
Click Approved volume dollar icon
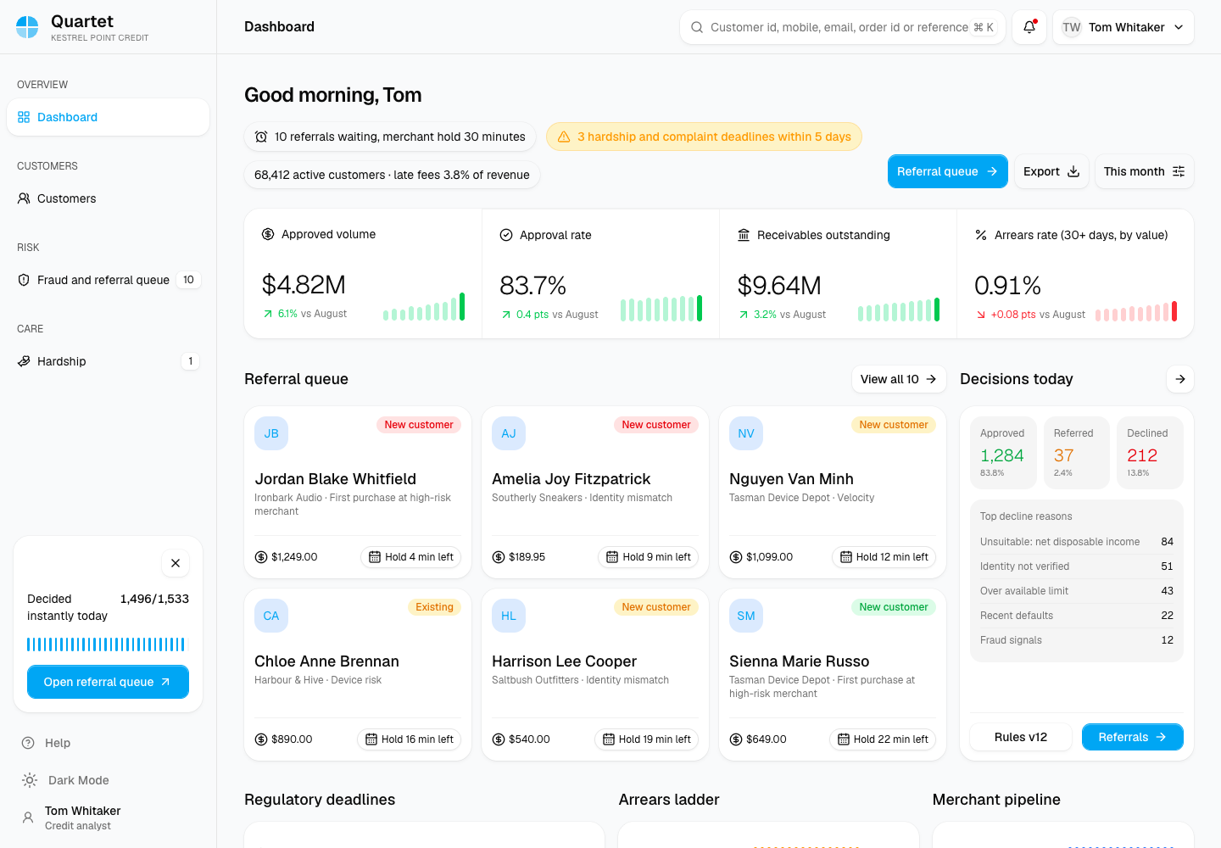tap(268, 234)
